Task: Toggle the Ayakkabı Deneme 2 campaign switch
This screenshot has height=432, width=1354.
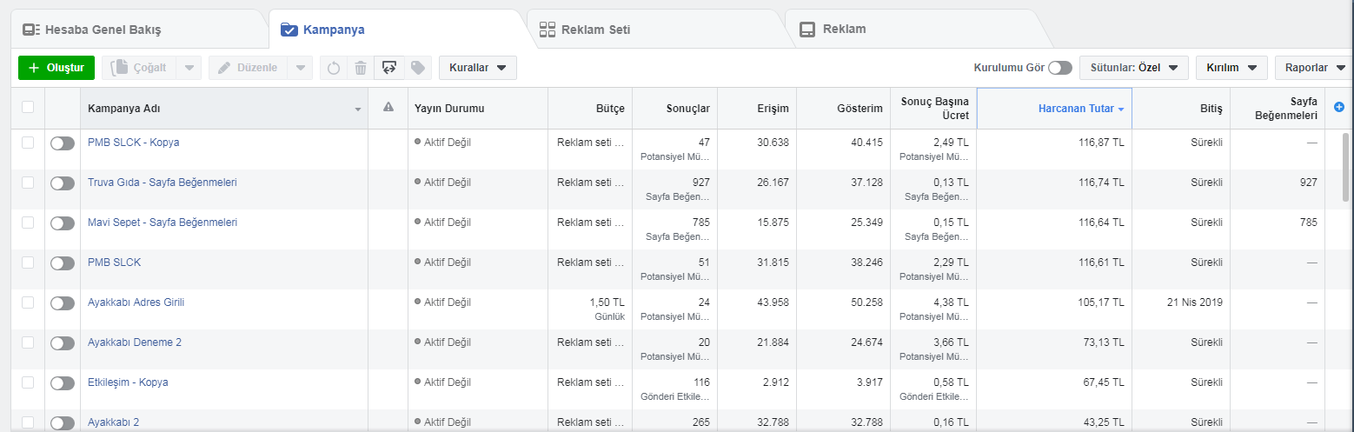Action: (63, 343)
